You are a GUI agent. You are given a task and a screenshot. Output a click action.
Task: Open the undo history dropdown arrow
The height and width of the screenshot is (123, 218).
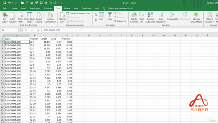point(12,3)
